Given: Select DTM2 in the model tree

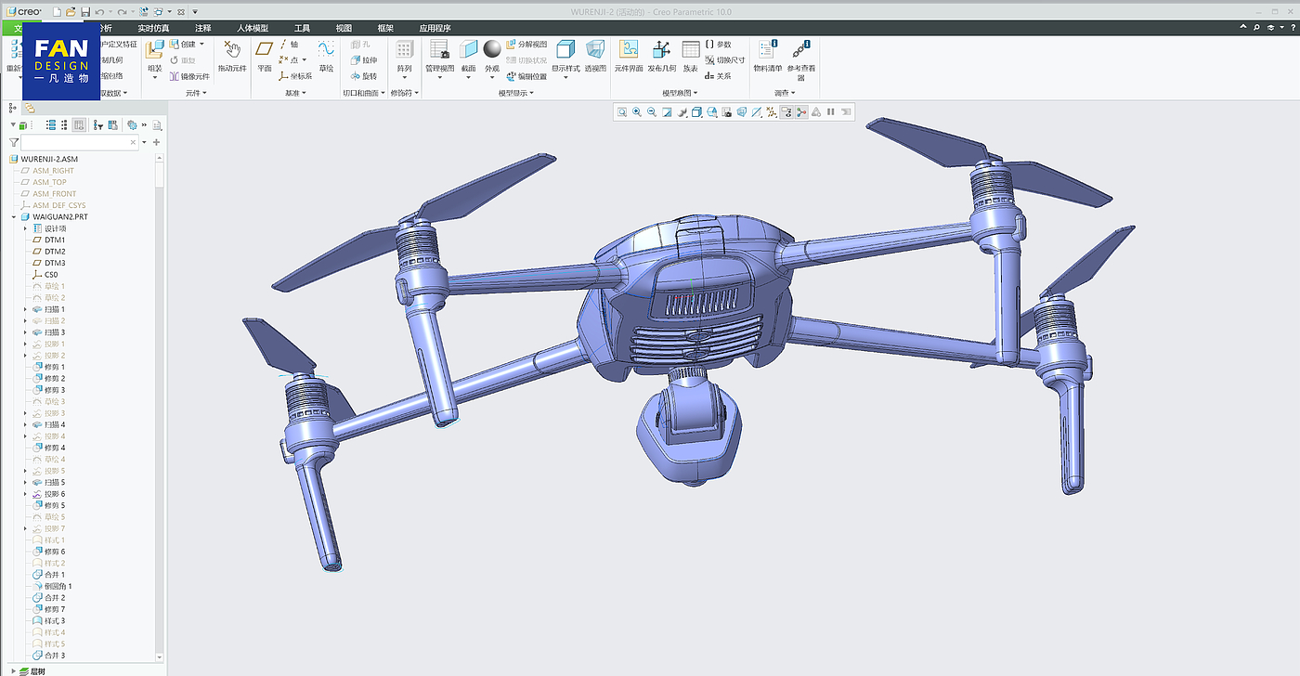Looking at the screenshot, I should pyautogui.click(x=55, y=252).
